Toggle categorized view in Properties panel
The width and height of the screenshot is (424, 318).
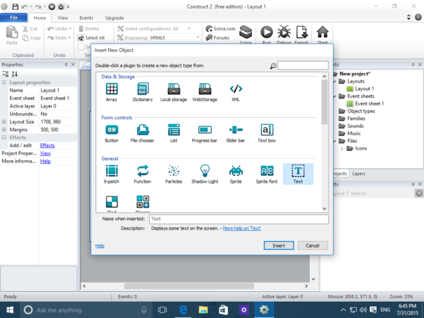[x=6, y=74]
